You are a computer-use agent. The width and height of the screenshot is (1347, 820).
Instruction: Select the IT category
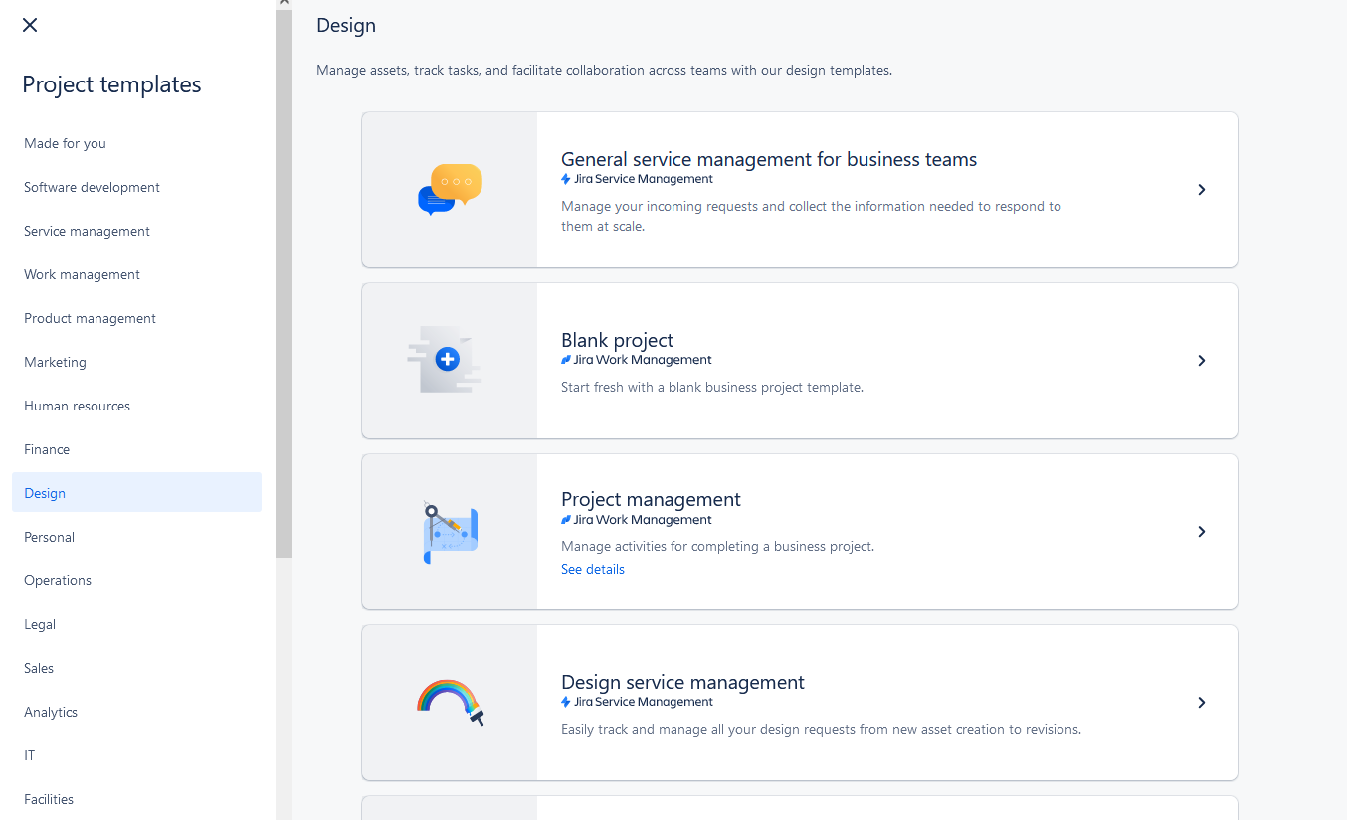136,755
